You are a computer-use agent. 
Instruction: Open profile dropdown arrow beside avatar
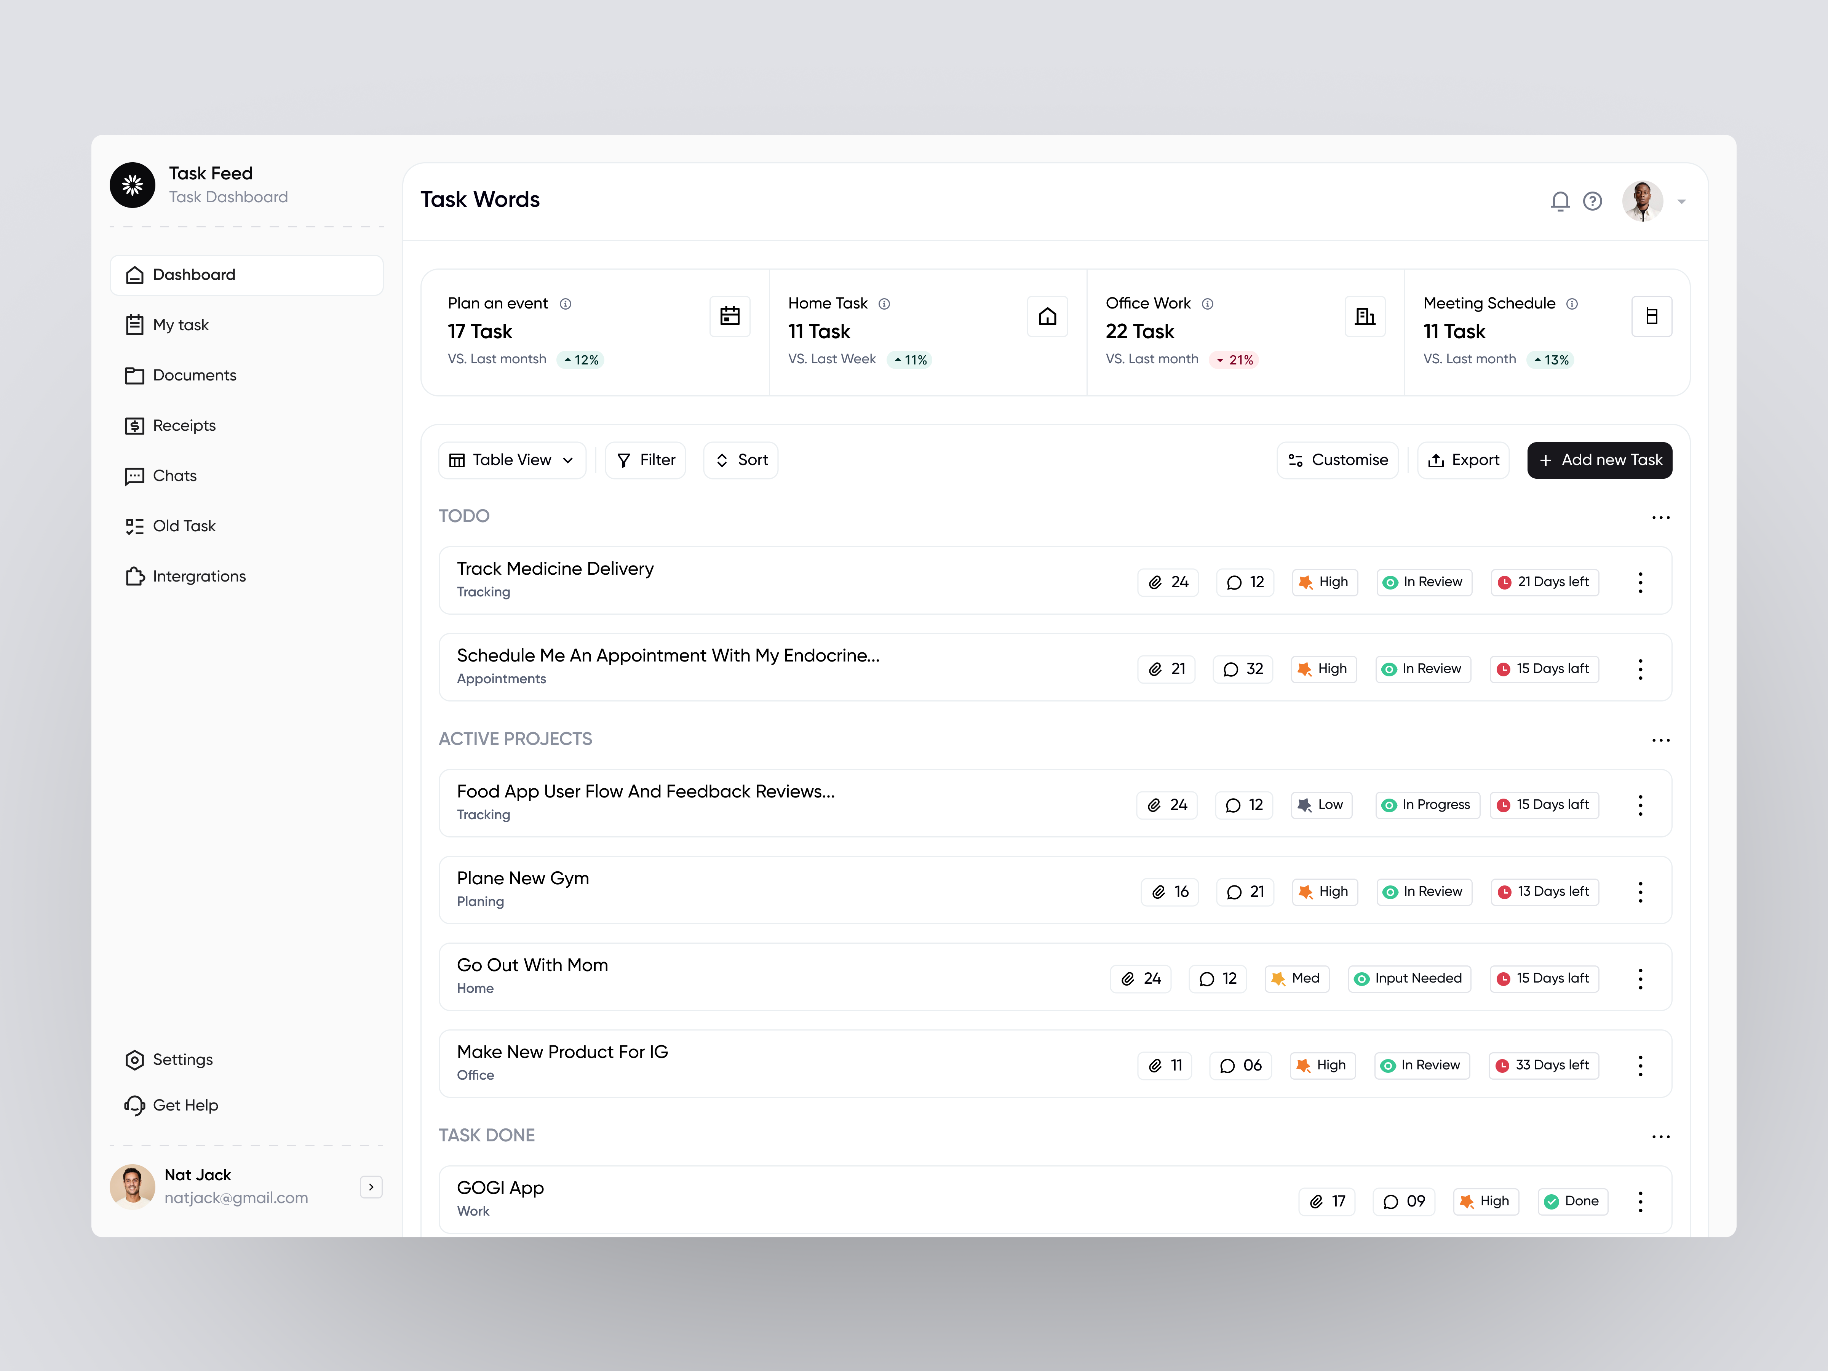point(1681,201)
